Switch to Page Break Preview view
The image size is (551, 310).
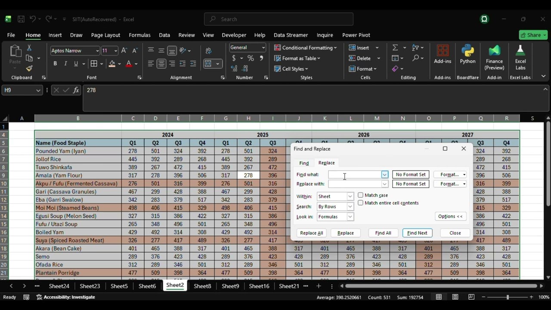click(471, 297)
